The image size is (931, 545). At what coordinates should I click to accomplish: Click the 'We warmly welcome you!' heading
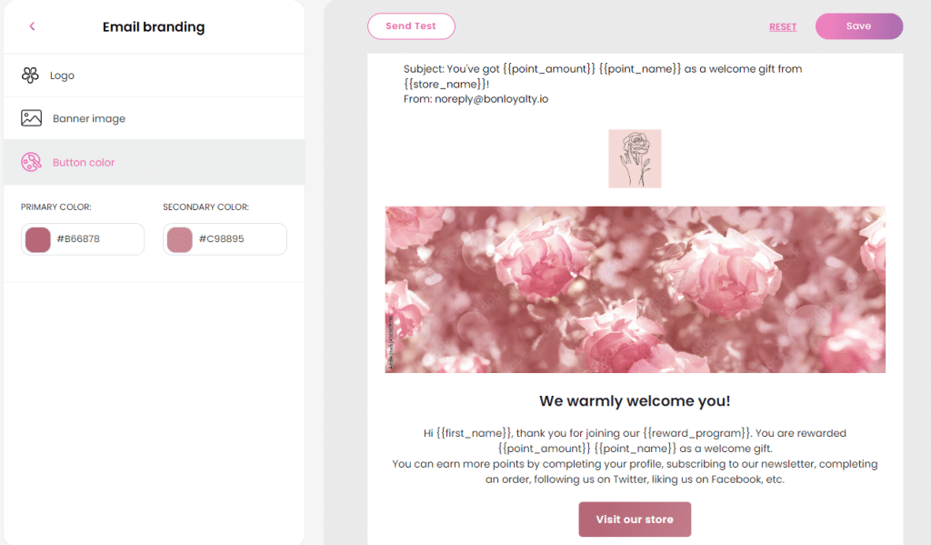pos(635,400)
